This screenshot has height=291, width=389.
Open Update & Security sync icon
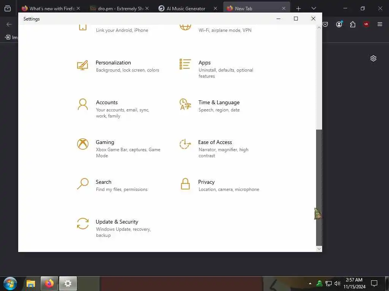point(82,224)
